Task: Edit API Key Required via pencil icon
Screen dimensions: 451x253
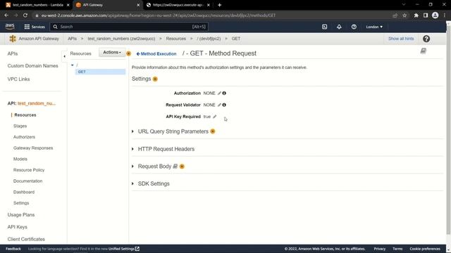Action: (214, 117)
